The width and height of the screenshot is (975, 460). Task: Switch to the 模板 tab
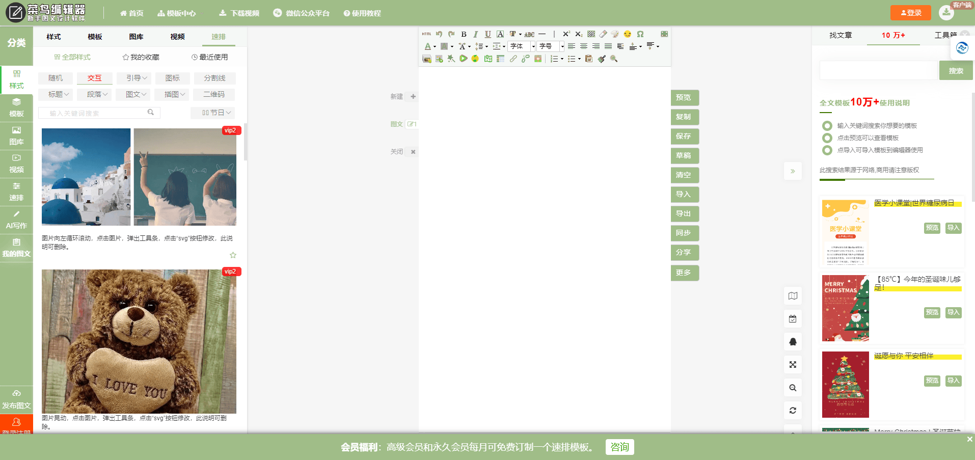pos(95,37)
